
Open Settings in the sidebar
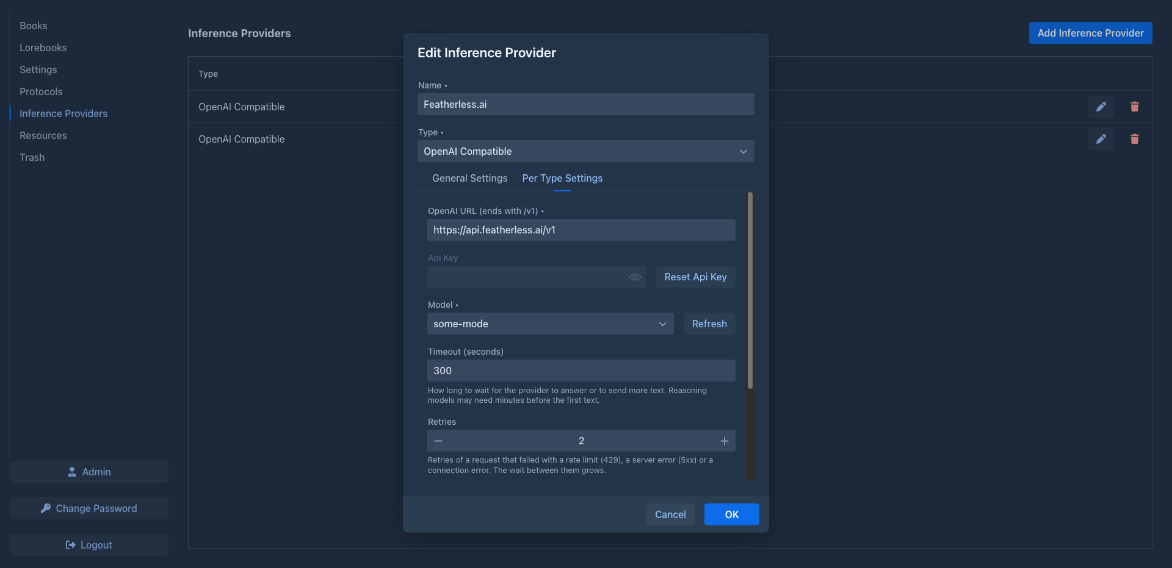(x=38, y=69)
